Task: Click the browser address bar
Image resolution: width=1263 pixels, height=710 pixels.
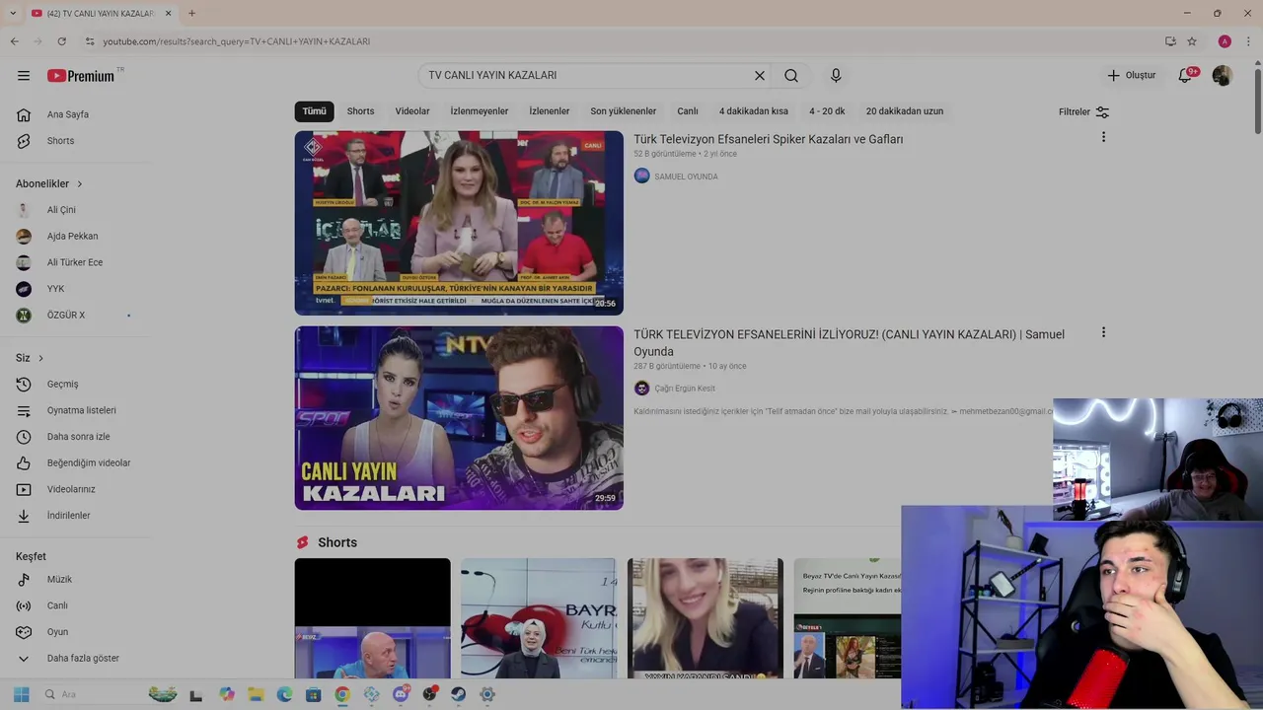Action: [x=622, y=41]
